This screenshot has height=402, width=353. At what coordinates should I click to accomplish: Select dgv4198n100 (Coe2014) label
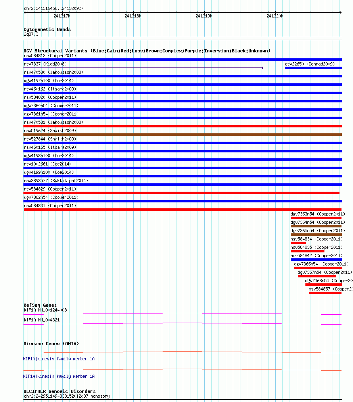coord(49,156)
